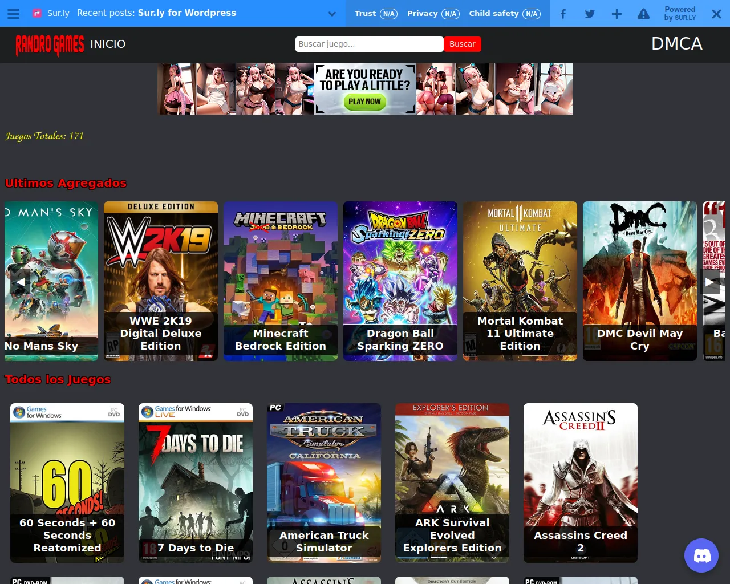
Task: Open the Privacy N/A rating
Action: pos(433,13)
